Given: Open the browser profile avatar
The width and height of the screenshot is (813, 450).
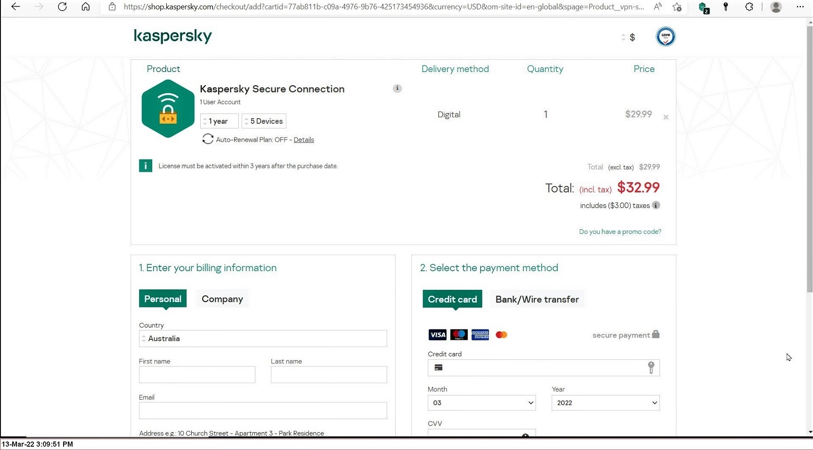Looking at the screenshot, I should coord(776,7).
